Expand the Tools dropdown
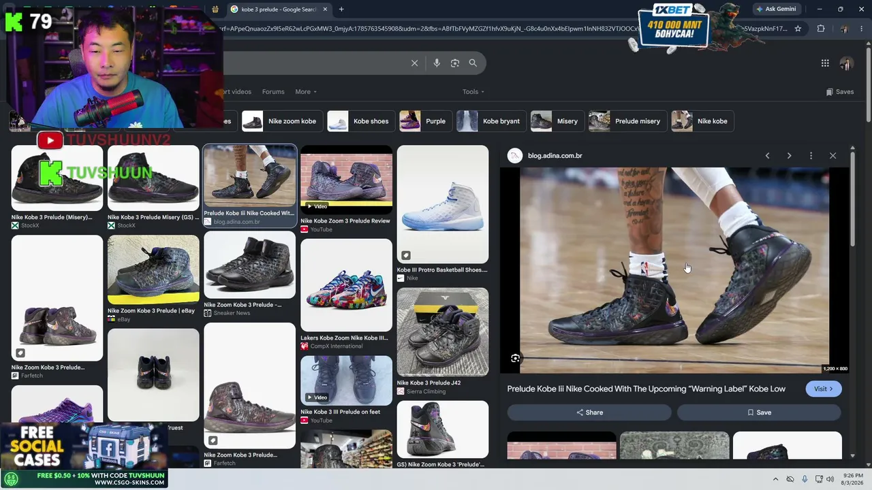The image size is (872, 490). [473, 92]
